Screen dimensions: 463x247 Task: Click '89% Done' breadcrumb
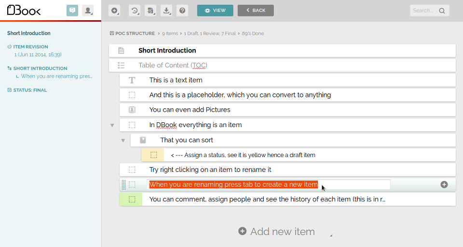(253, 33)
